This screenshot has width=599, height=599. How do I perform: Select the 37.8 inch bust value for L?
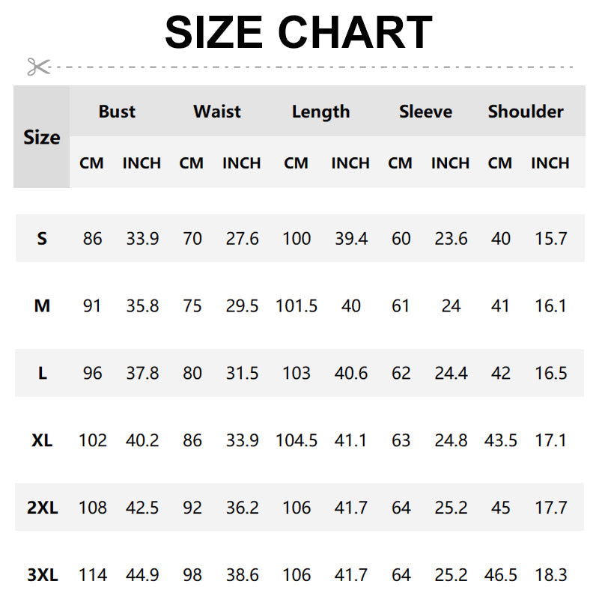[x=142, y=373]
